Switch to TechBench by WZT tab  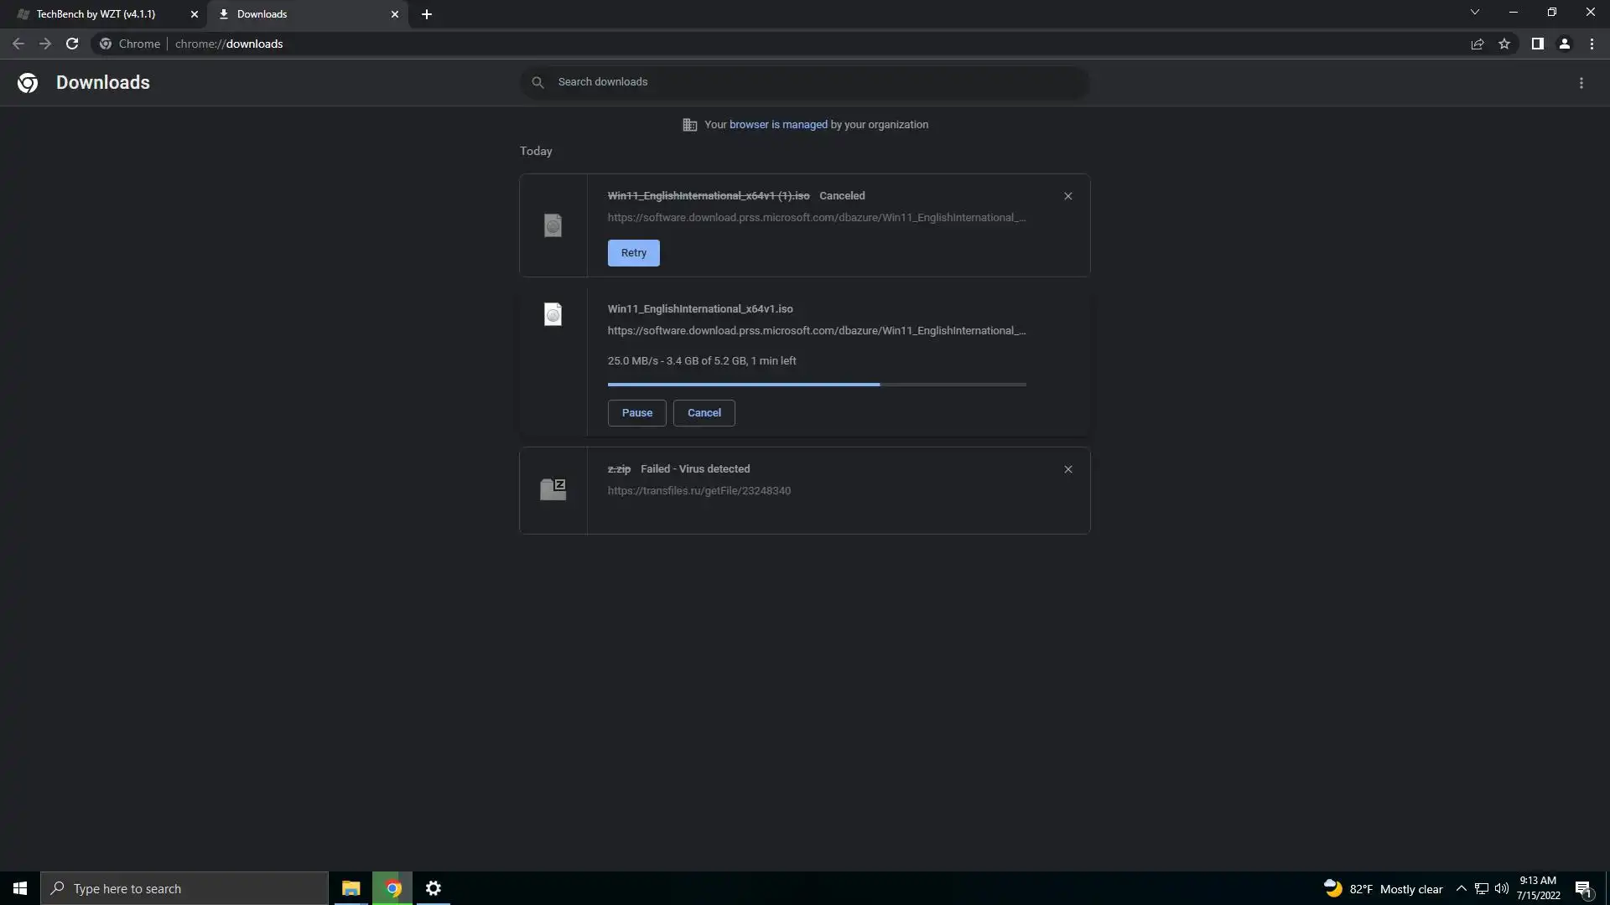pyautogui.click(x=96, y=14)
